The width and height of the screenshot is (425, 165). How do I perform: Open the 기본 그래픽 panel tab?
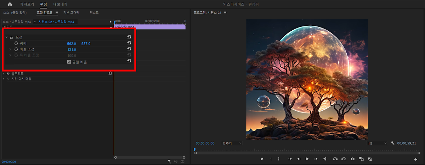click(71, 12)
